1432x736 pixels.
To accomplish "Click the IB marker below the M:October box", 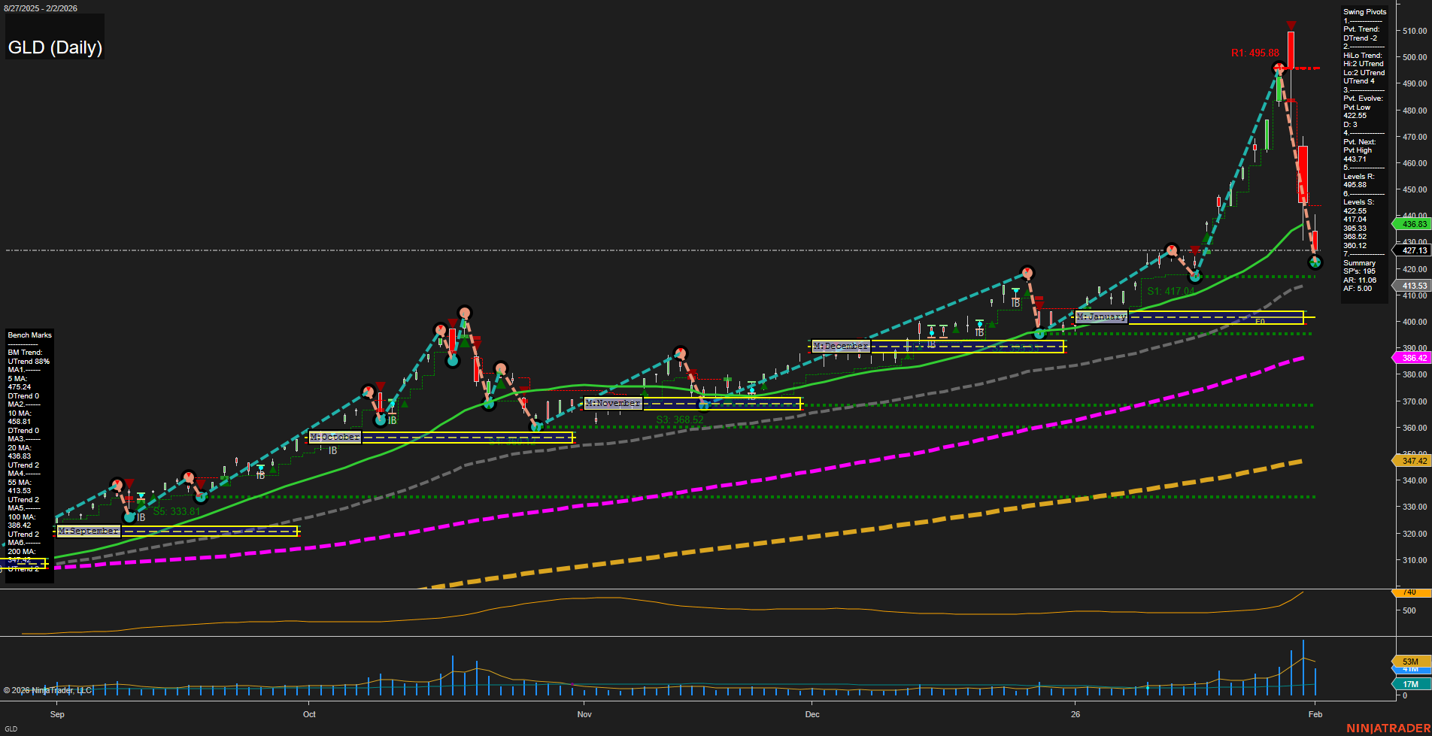I will [332, 450].
